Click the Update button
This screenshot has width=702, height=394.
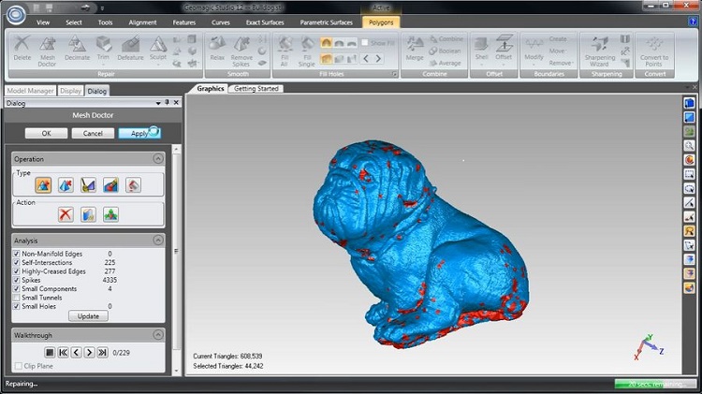[x=88, y=316]
